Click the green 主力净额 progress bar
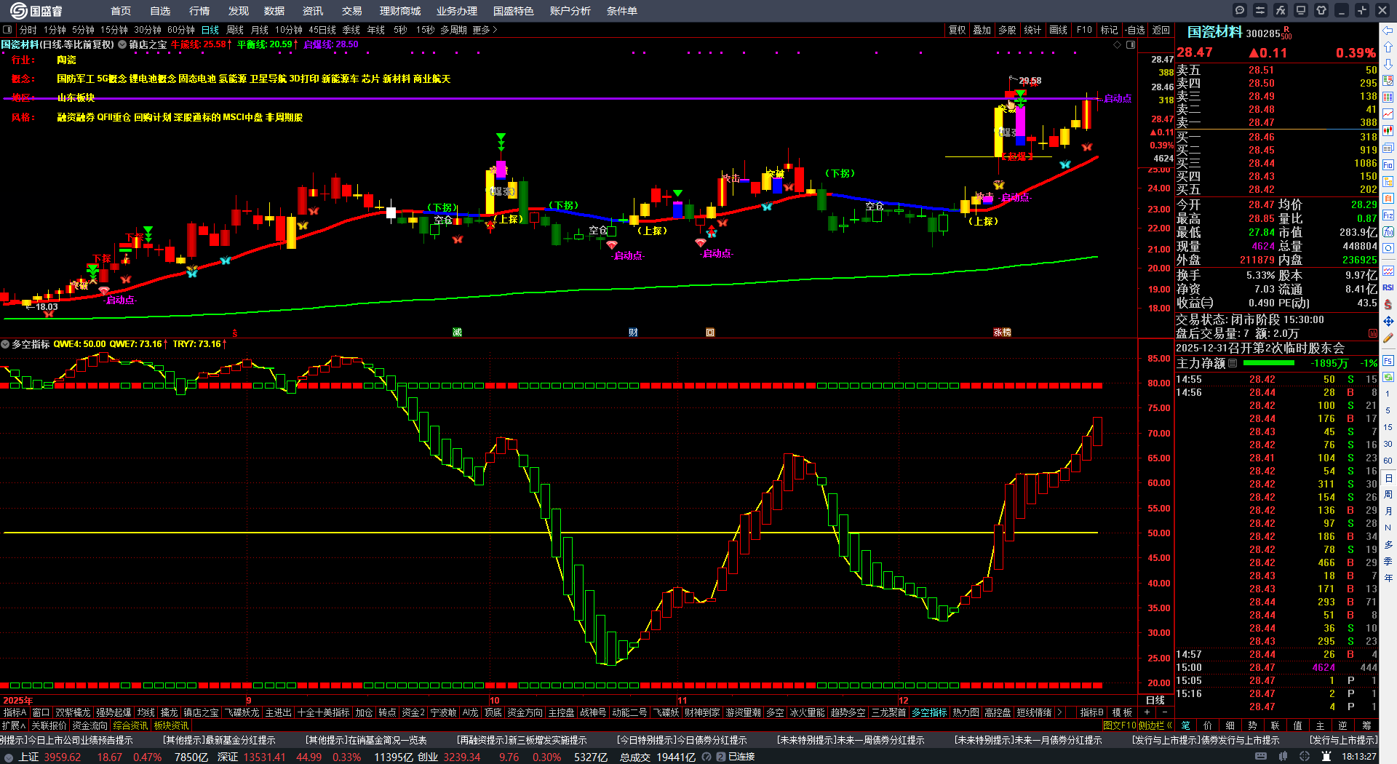Screen dimensions: 1397x764 [x=1269, y=363]
